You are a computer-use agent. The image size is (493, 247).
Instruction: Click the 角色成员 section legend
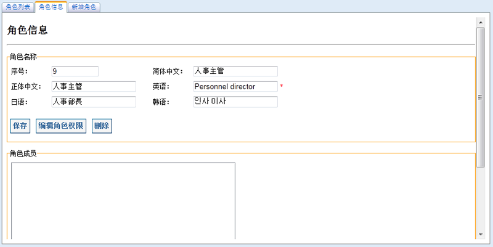pos(23,153)
